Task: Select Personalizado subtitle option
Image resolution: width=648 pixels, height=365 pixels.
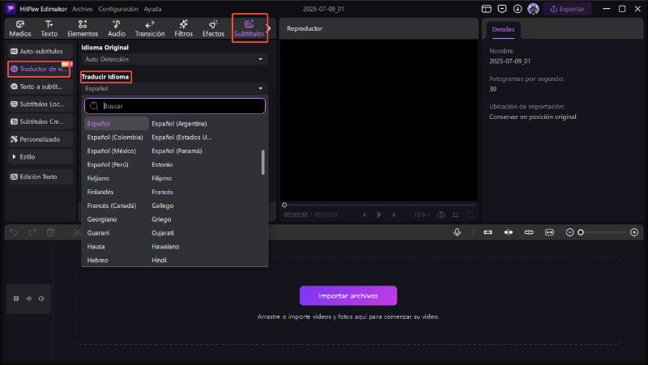Action: pyautogui.click(x=40, y=139)
